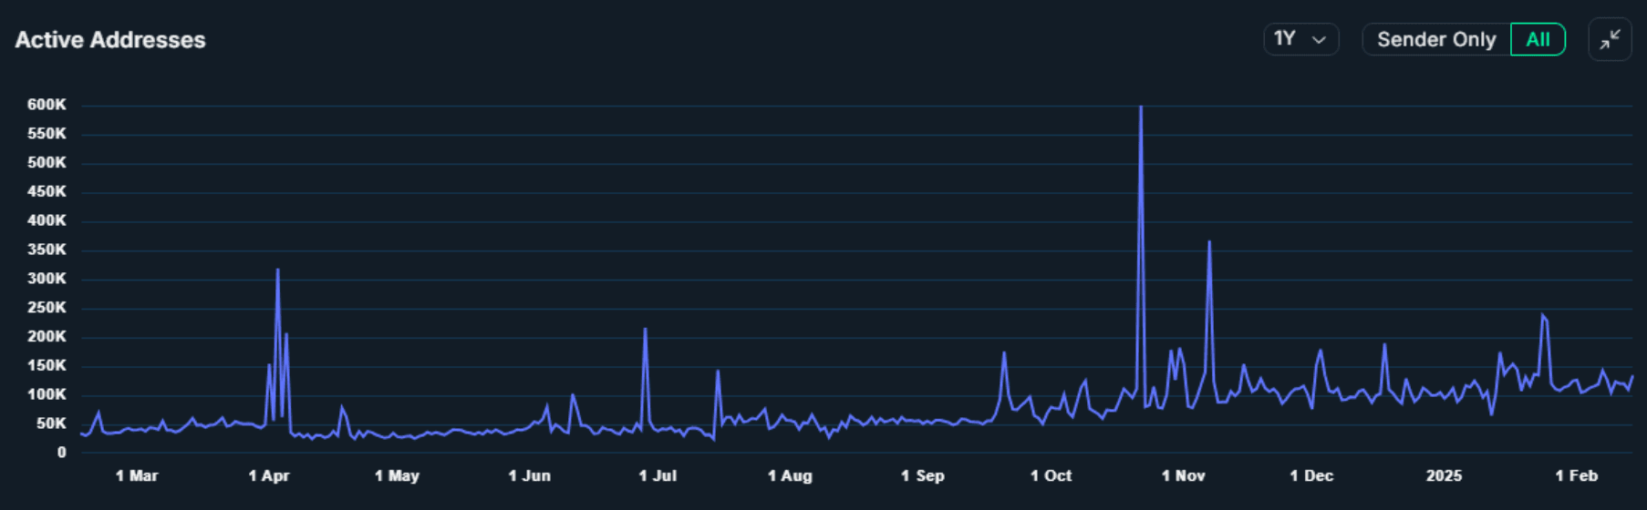Click the 1 Feb x-axis label
Viewport: 1647px width, 510px height.
click(x=1576, y=475)
